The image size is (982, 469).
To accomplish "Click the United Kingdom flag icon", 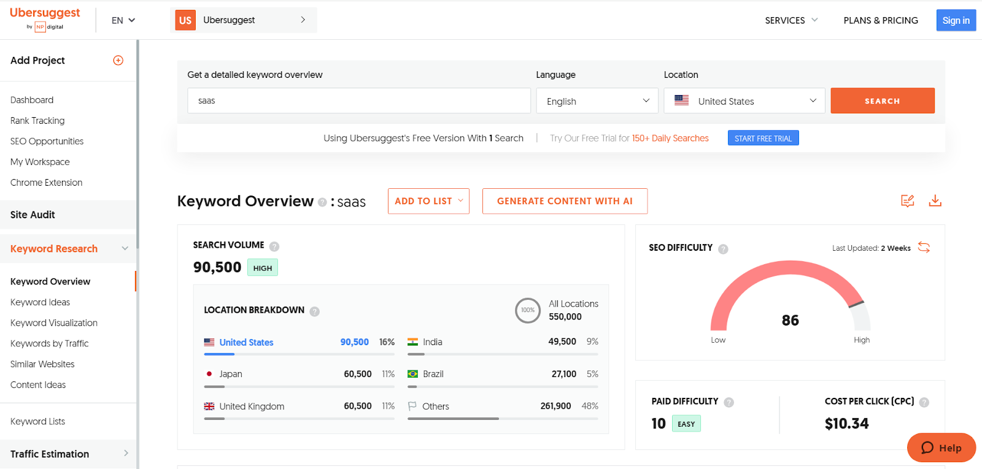I will (x=209, y=406).
